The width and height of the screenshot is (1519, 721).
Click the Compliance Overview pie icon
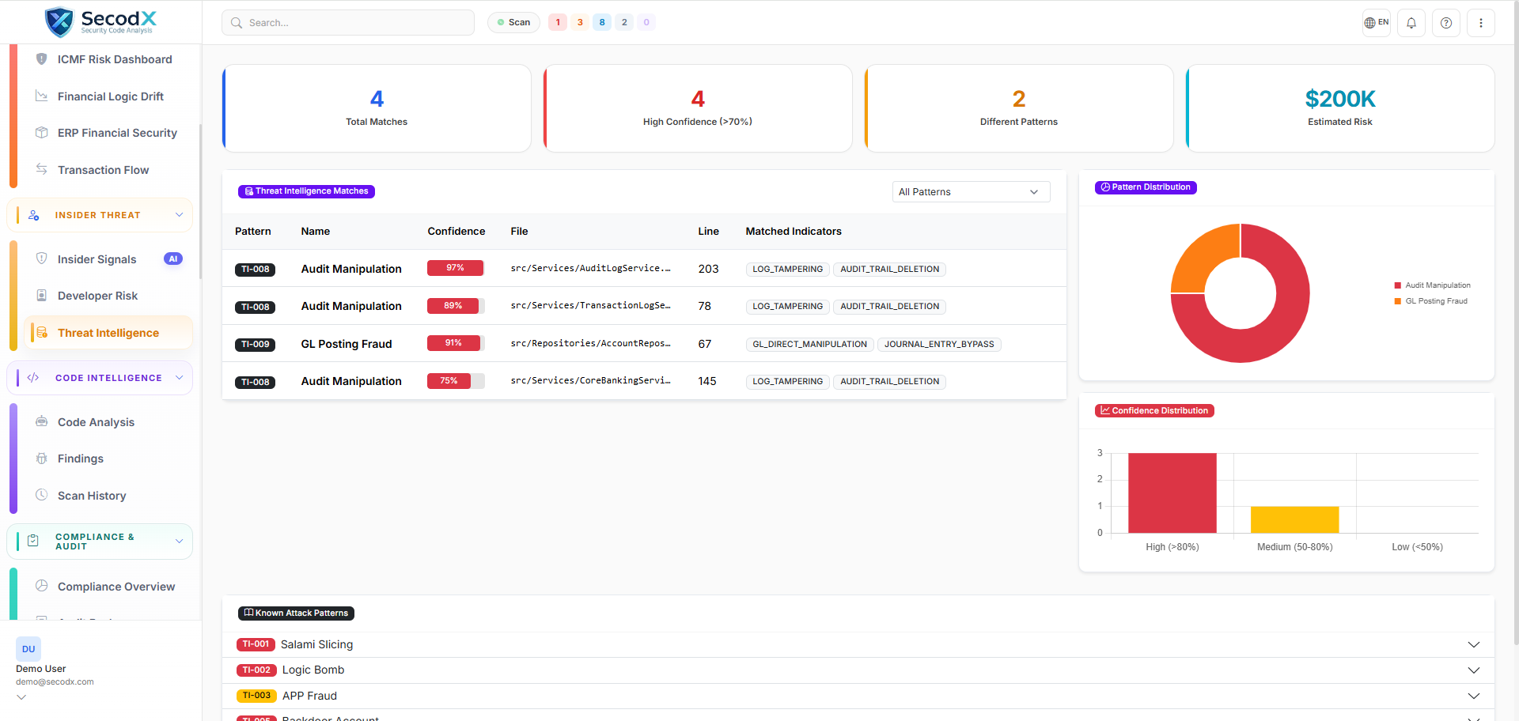pyautogui.click(x=42, y=586)
